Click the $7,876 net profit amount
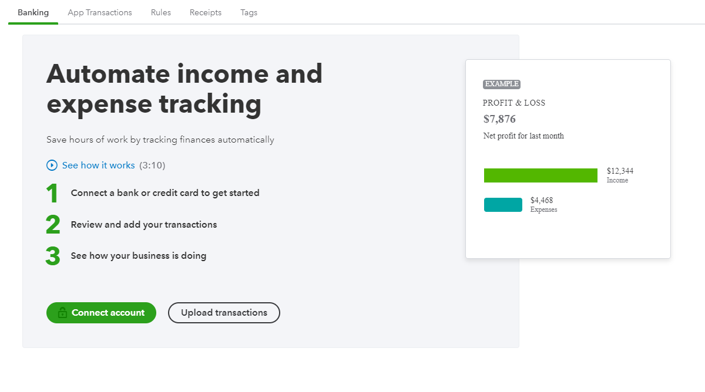 point(499,119)
